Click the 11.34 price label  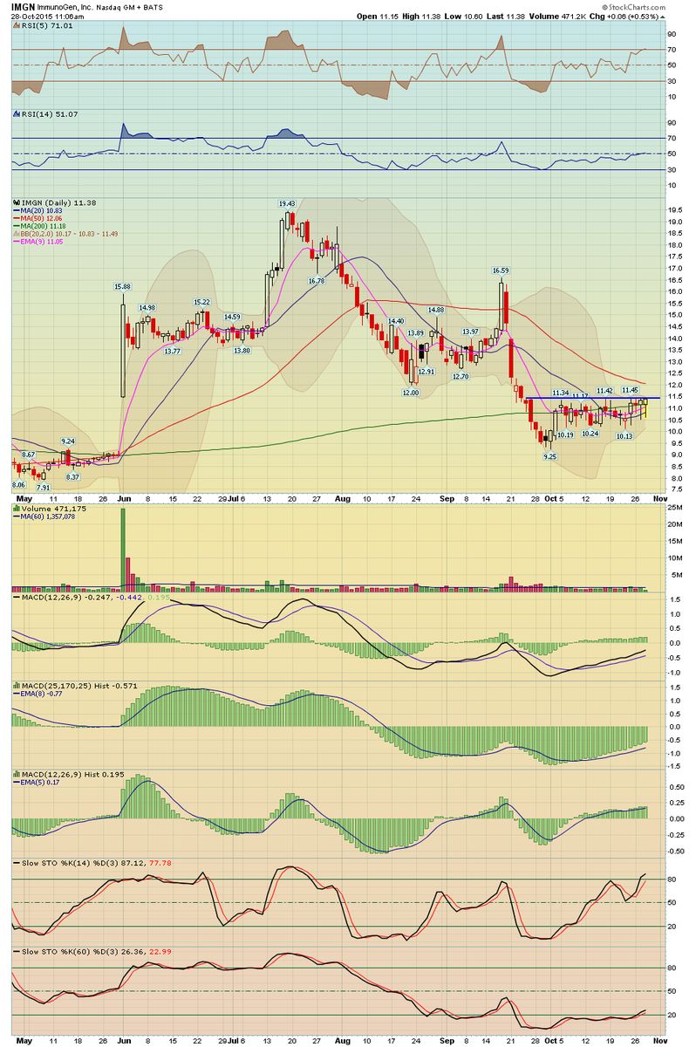coord(561,393)
